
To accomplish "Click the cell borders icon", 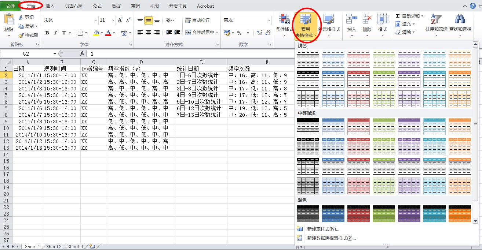I will (x=80, y=33).
